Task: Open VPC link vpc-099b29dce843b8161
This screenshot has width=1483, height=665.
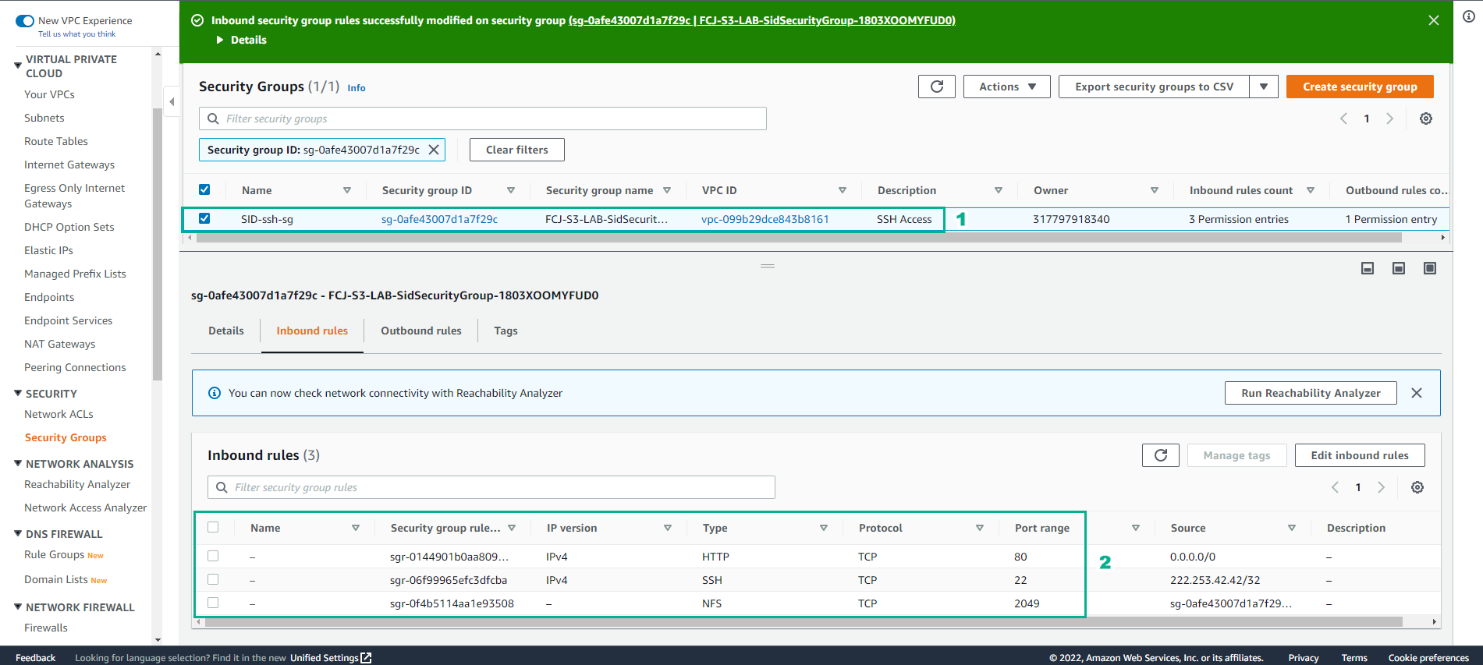Action: click(x=765, y=219)
